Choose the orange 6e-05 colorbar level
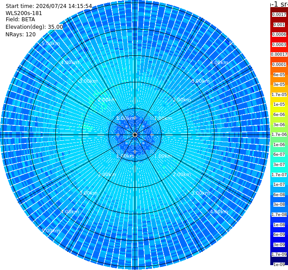288x270 pixels. [279, 75]
